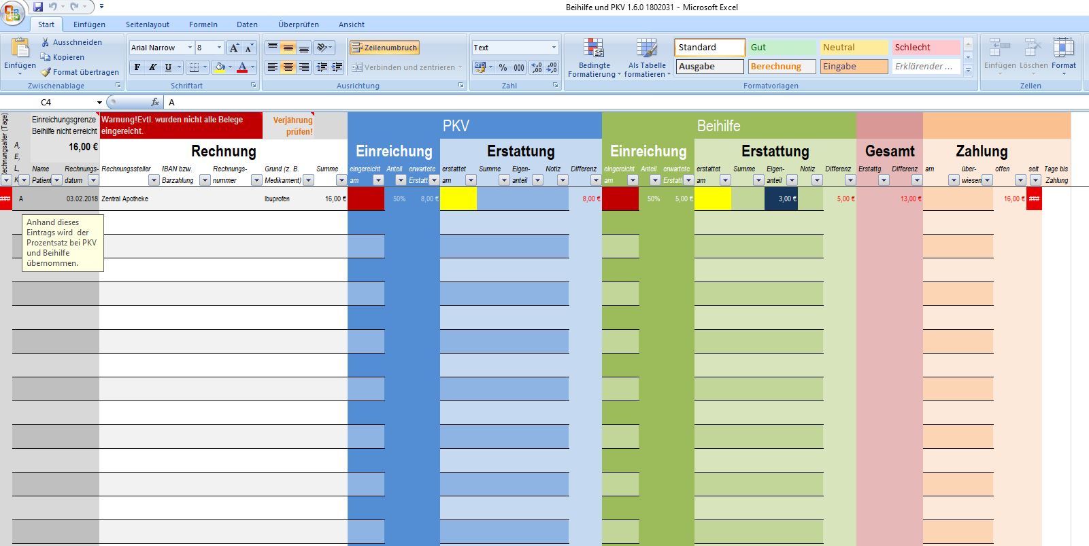Switch to the Formeln ribbon tab

click(x=203, y=24)
